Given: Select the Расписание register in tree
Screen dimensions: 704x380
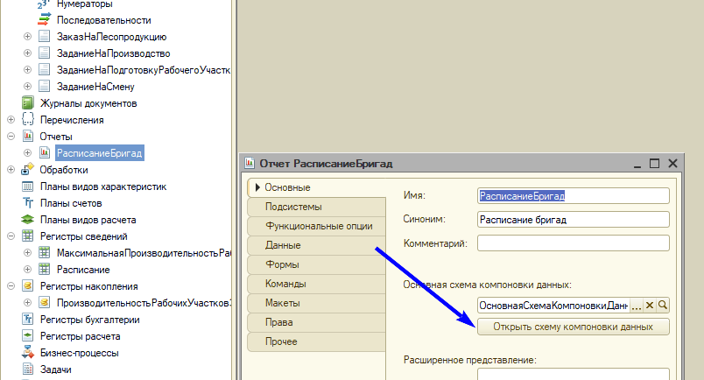Looking at the screenshot, I should pos(83,270).
